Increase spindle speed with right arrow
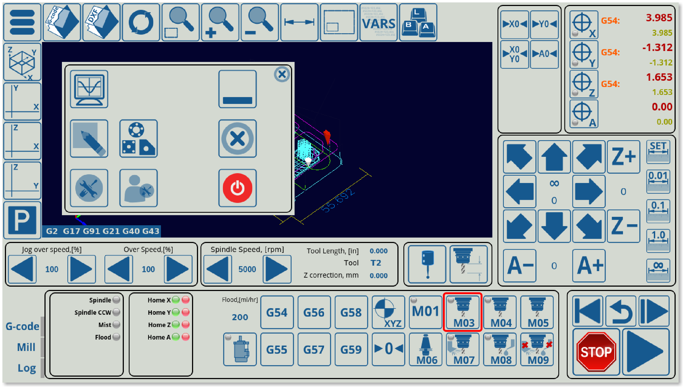The image size is (683, 387). pos(277,269)
